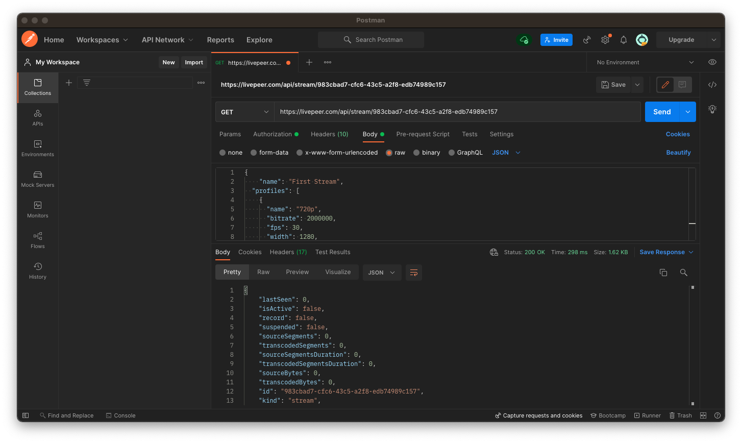Screen dimensions: 742x443
Task: Click the Beautify link
Action: [x=679, y=153]
